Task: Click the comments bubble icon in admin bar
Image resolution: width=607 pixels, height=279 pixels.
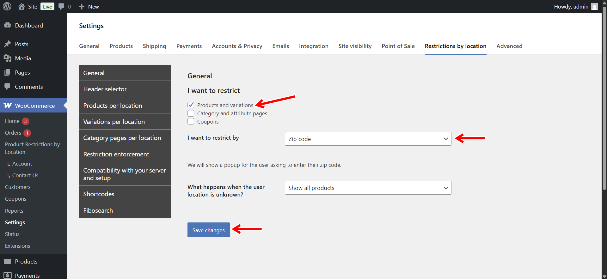Action: tap(61, 6)
